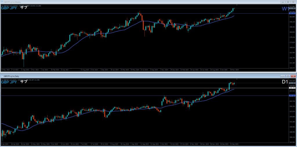Expand the one-click trading arrow in Daily chart

pos(2,80)
